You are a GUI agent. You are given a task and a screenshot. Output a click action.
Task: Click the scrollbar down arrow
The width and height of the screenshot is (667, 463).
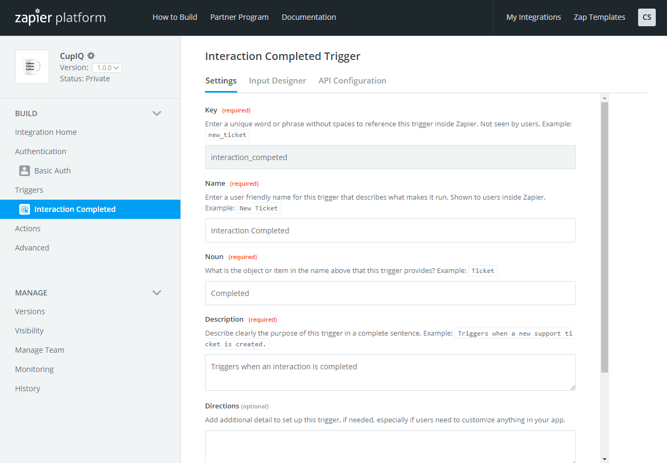[605, 459]
